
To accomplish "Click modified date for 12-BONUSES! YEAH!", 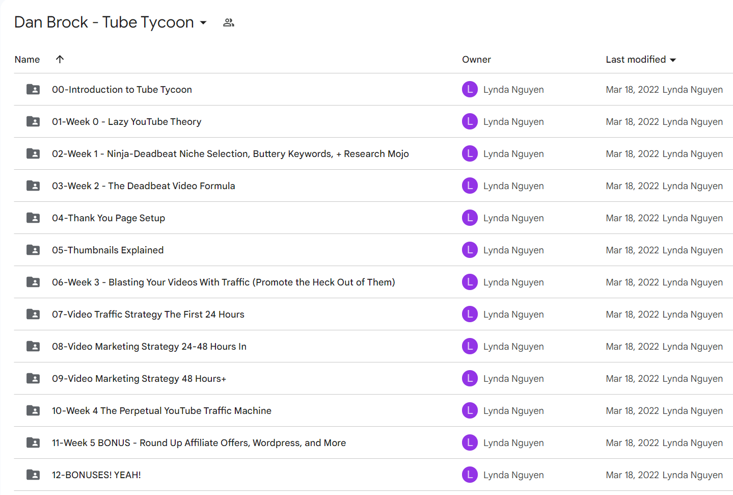I will tap(632, 475).
